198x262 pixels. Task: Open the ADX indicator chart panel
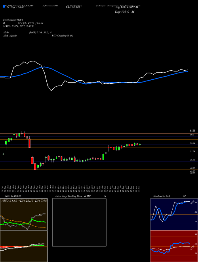coord(24,214)
